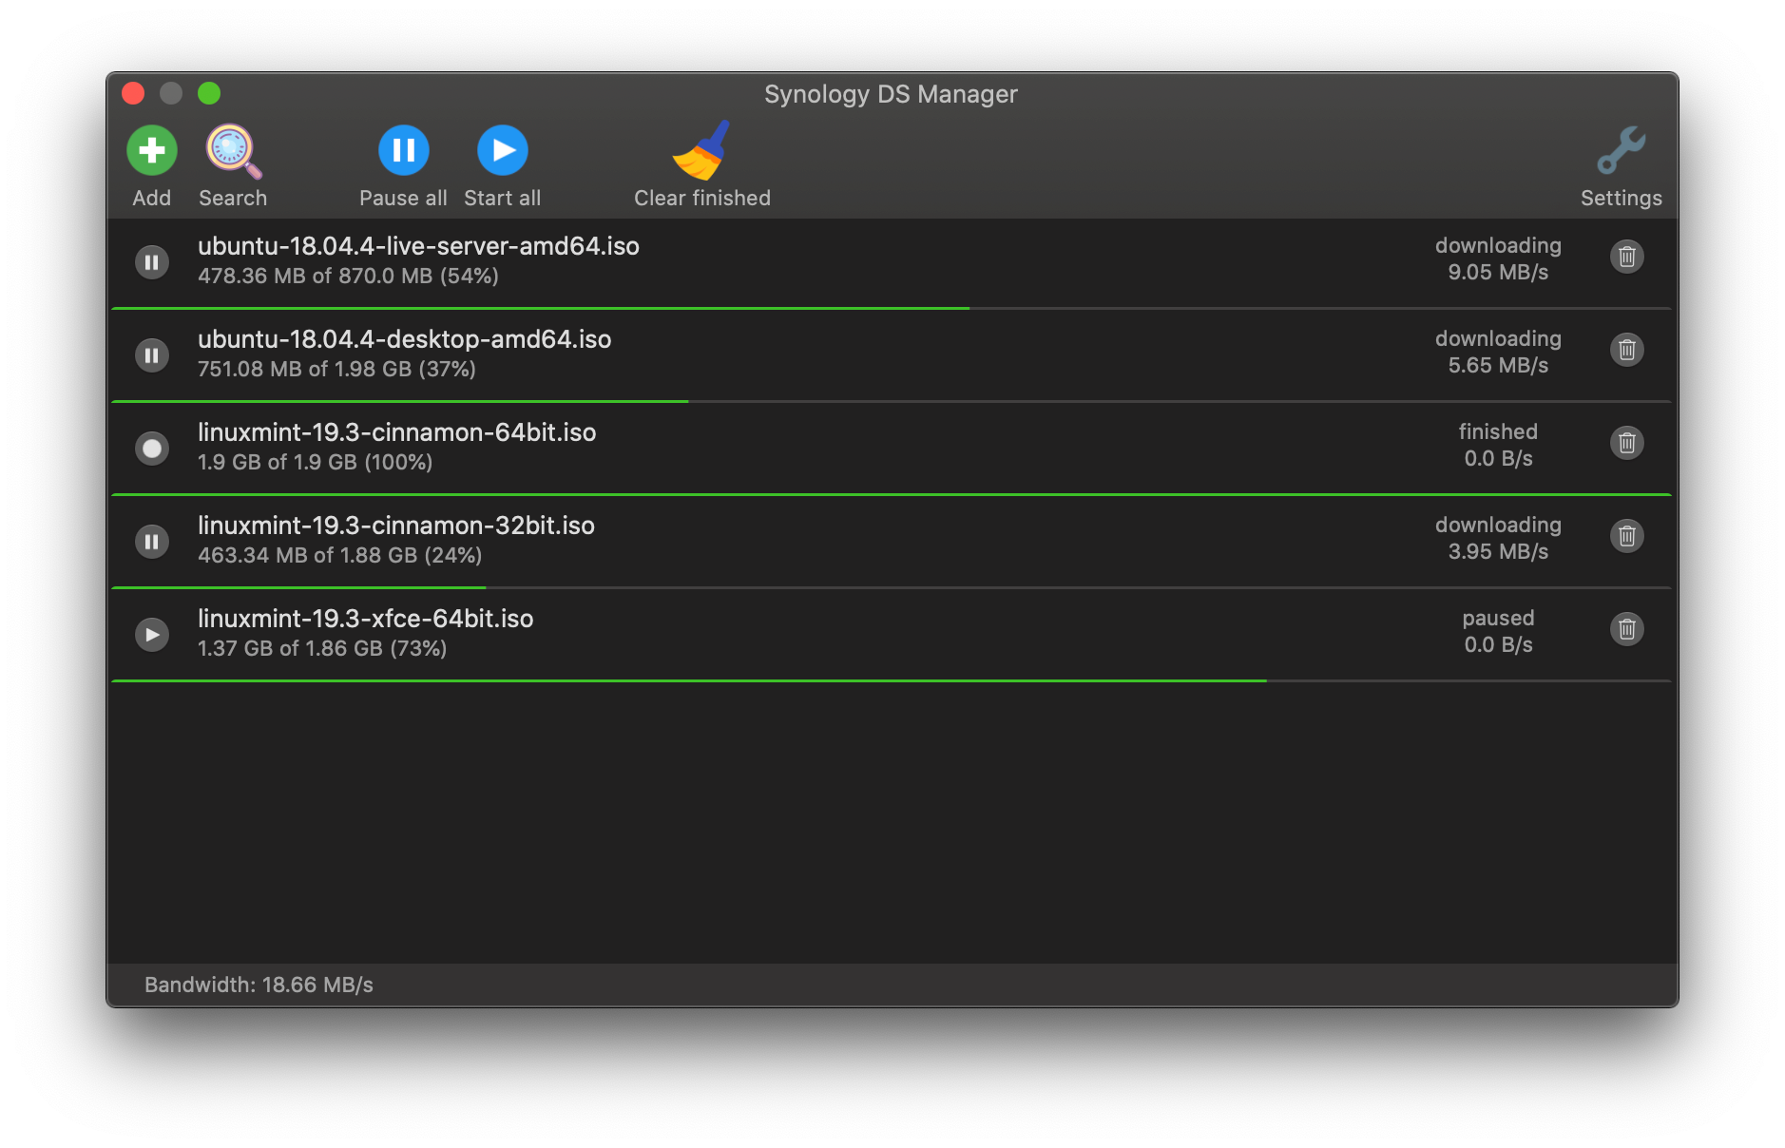Select the ubuntu-18.04.4-desktop-amd64.iso file name

pyautogui.click(x=405, y=339)
